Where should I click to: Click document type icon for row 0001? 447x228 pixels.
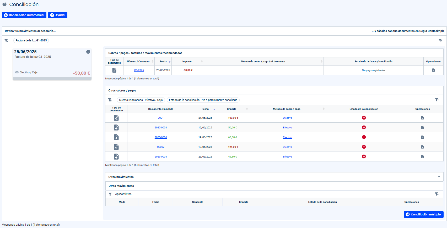[116, 118]
